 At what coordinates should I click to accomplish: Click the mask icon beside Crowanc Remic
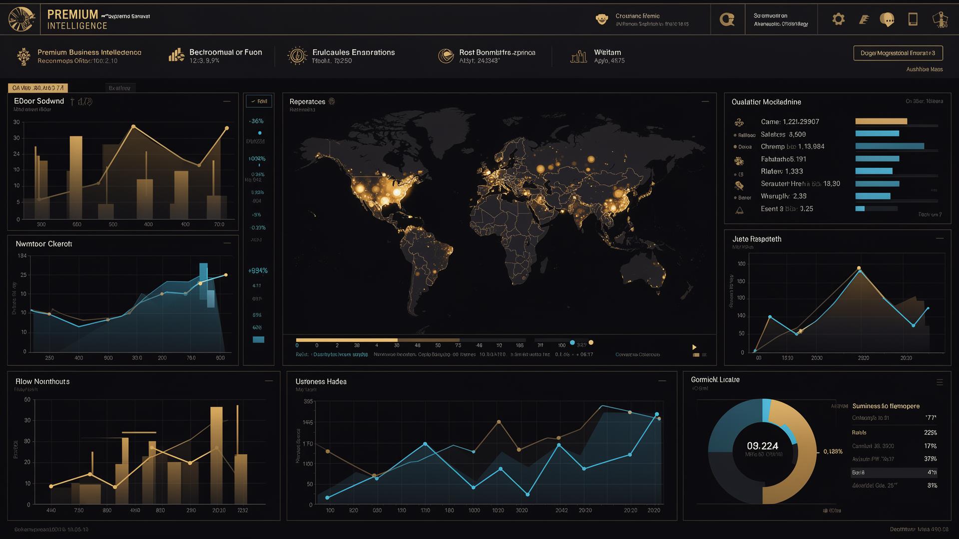602,19
